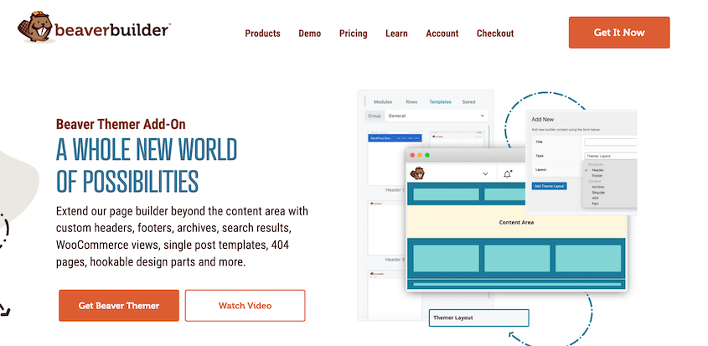Choose 404 in the Layout list
Image resolution: width=708 pixels, height=346 pixels.
tap(595, 199)
